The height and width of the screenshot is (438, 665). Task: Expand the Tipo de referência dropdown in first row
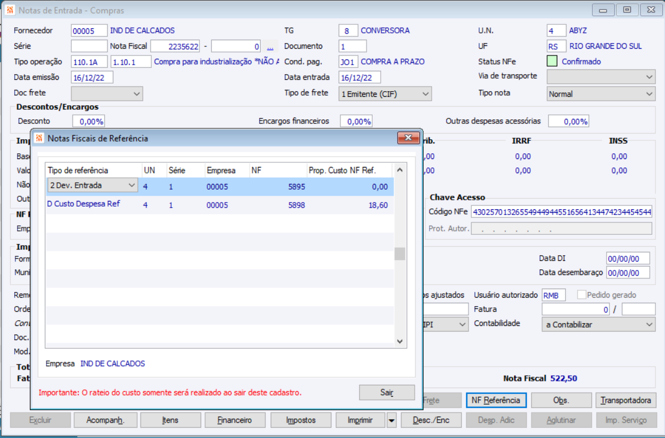point(131,185)
